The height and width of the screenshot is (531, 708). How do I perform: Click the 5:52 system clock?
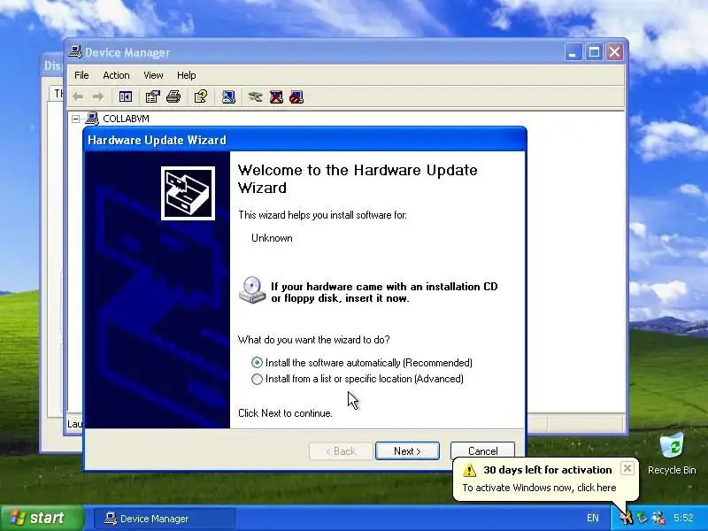point(683,518)
